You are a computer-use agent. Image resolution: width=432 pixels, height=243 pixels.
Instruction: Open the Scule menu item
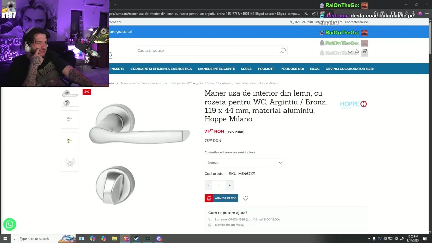(246, 69)
